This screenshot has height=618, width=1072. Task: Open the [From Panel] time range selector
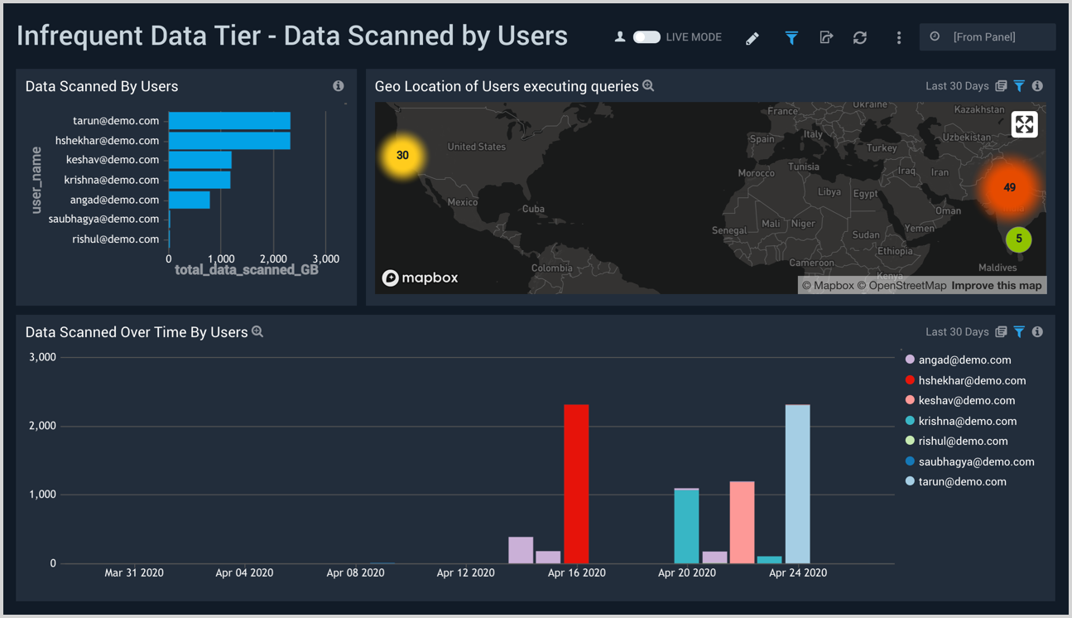click(987, 36)
